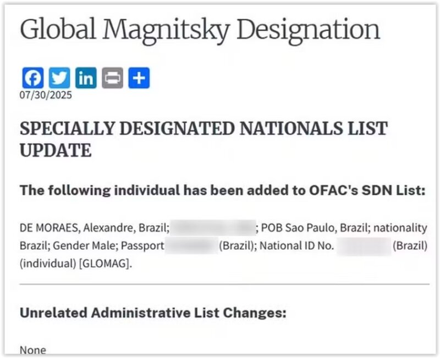Click the 'National ID No.' label
Viewport: 440px width, 358px height.
296,245
